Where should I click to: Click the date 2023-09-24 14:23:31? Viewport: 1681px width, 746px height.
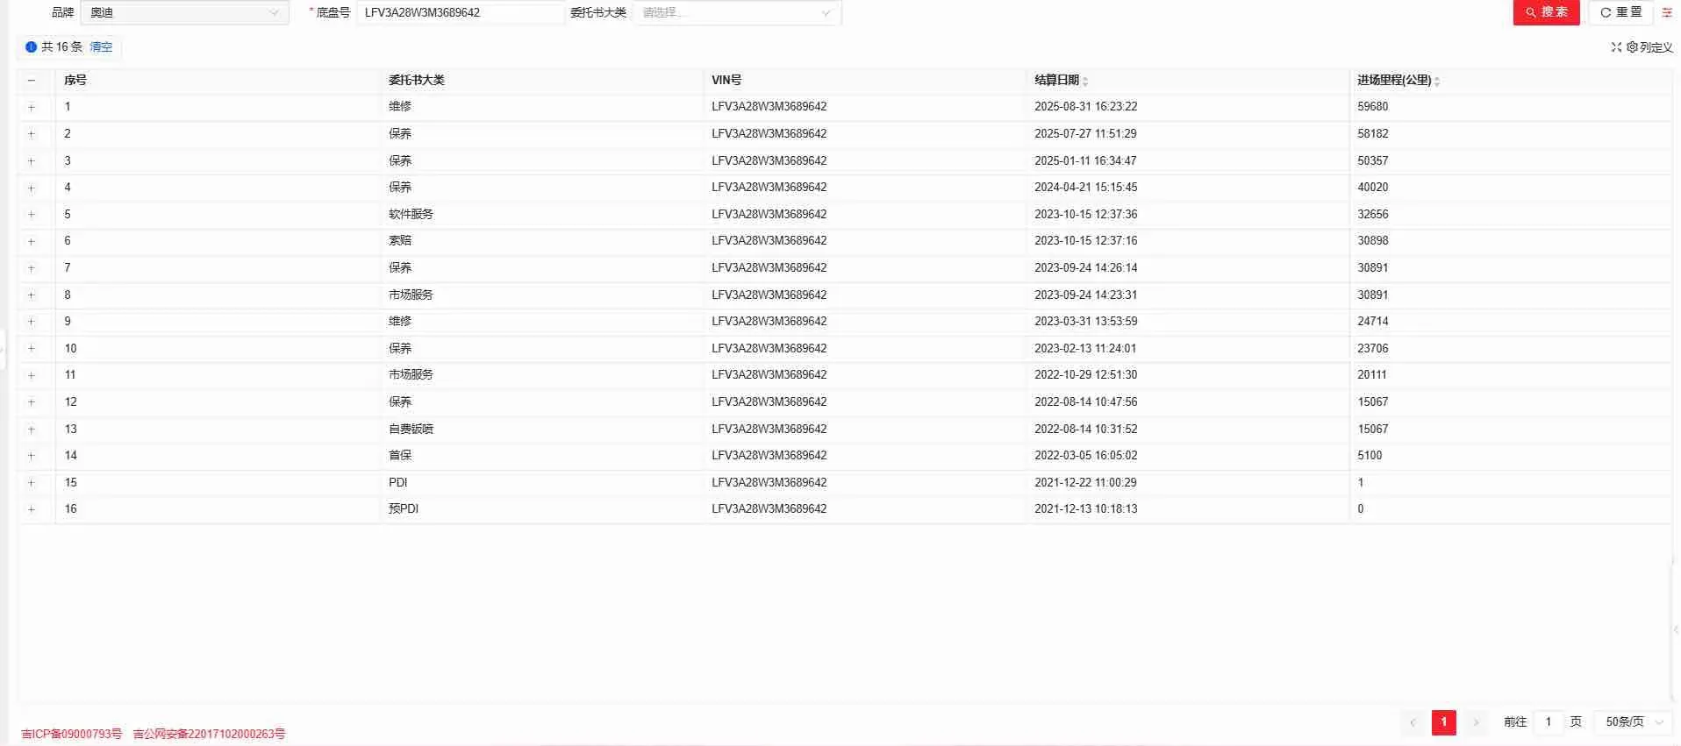tap(1086, 295)
